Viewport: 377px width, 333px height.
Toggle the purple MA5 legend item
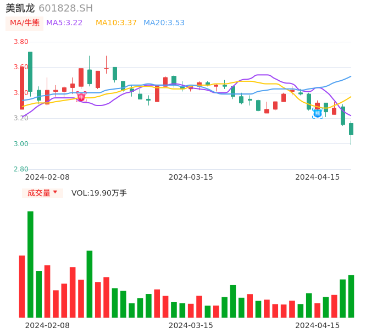coord(64,23)
